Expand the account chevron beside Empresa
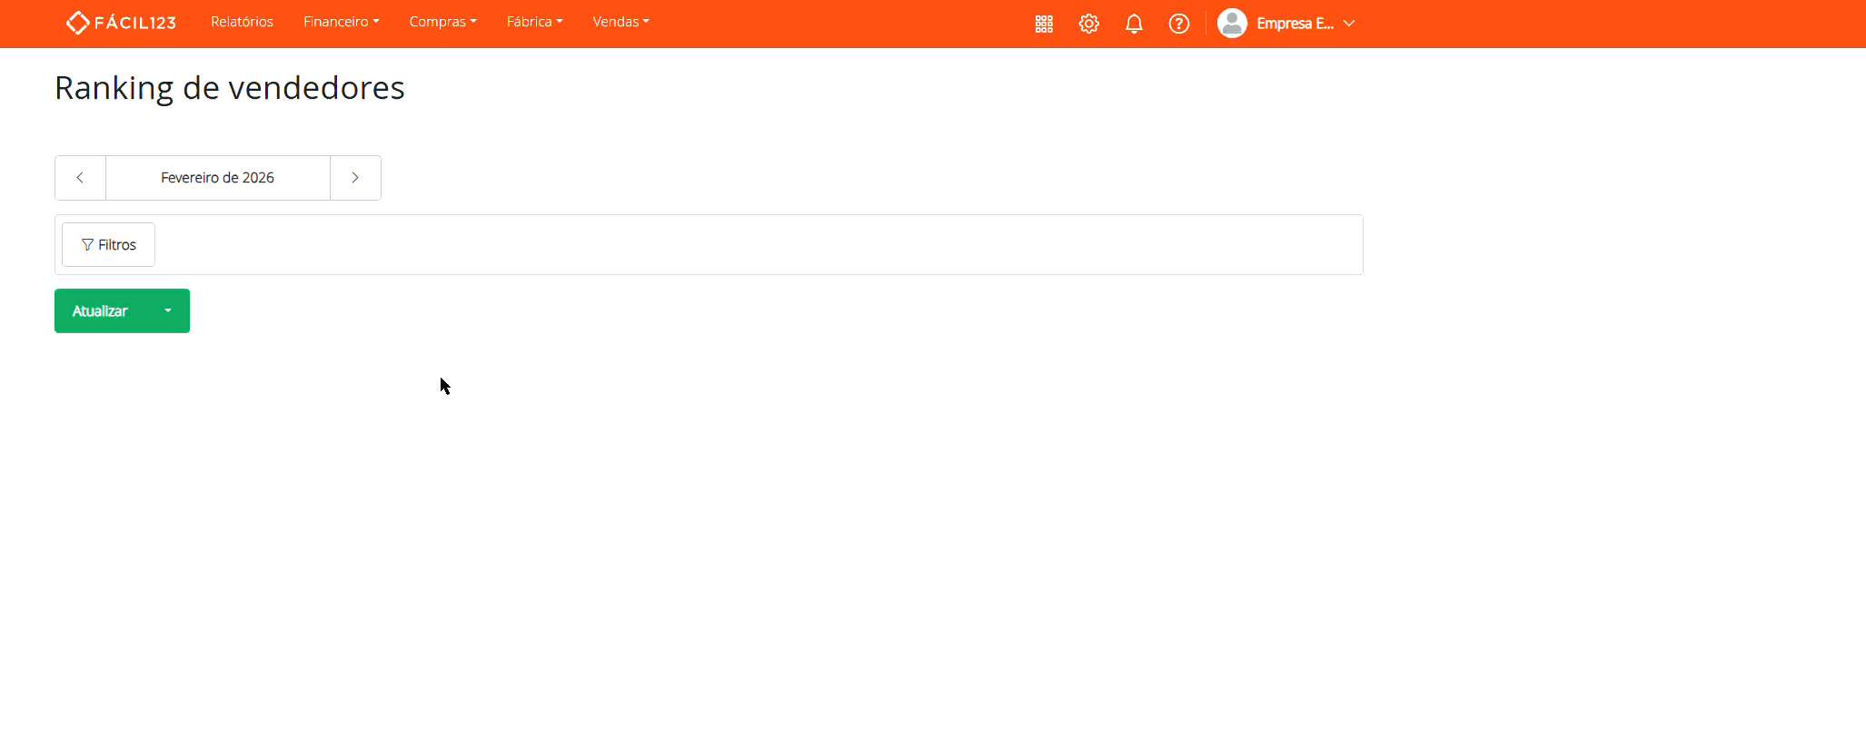1866x748 pixels. 1349,24
